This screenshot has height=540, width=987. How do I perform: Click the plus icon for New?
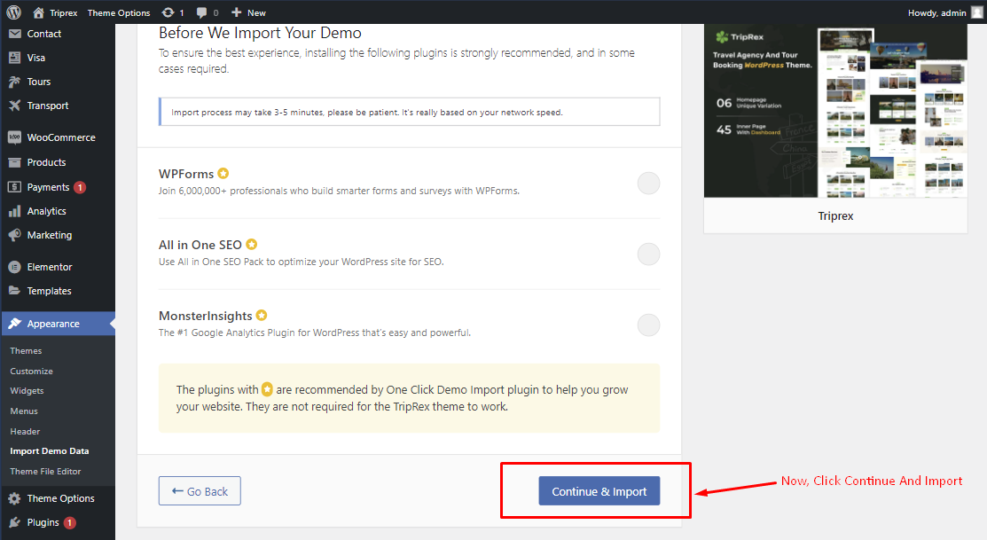pos(236,12)
